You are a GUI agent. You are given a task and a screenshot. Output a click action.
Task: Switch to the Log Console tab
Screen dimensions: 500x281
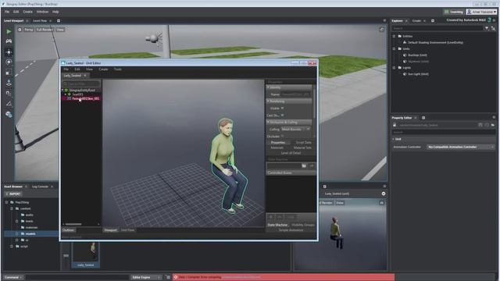tap(40, 187)
